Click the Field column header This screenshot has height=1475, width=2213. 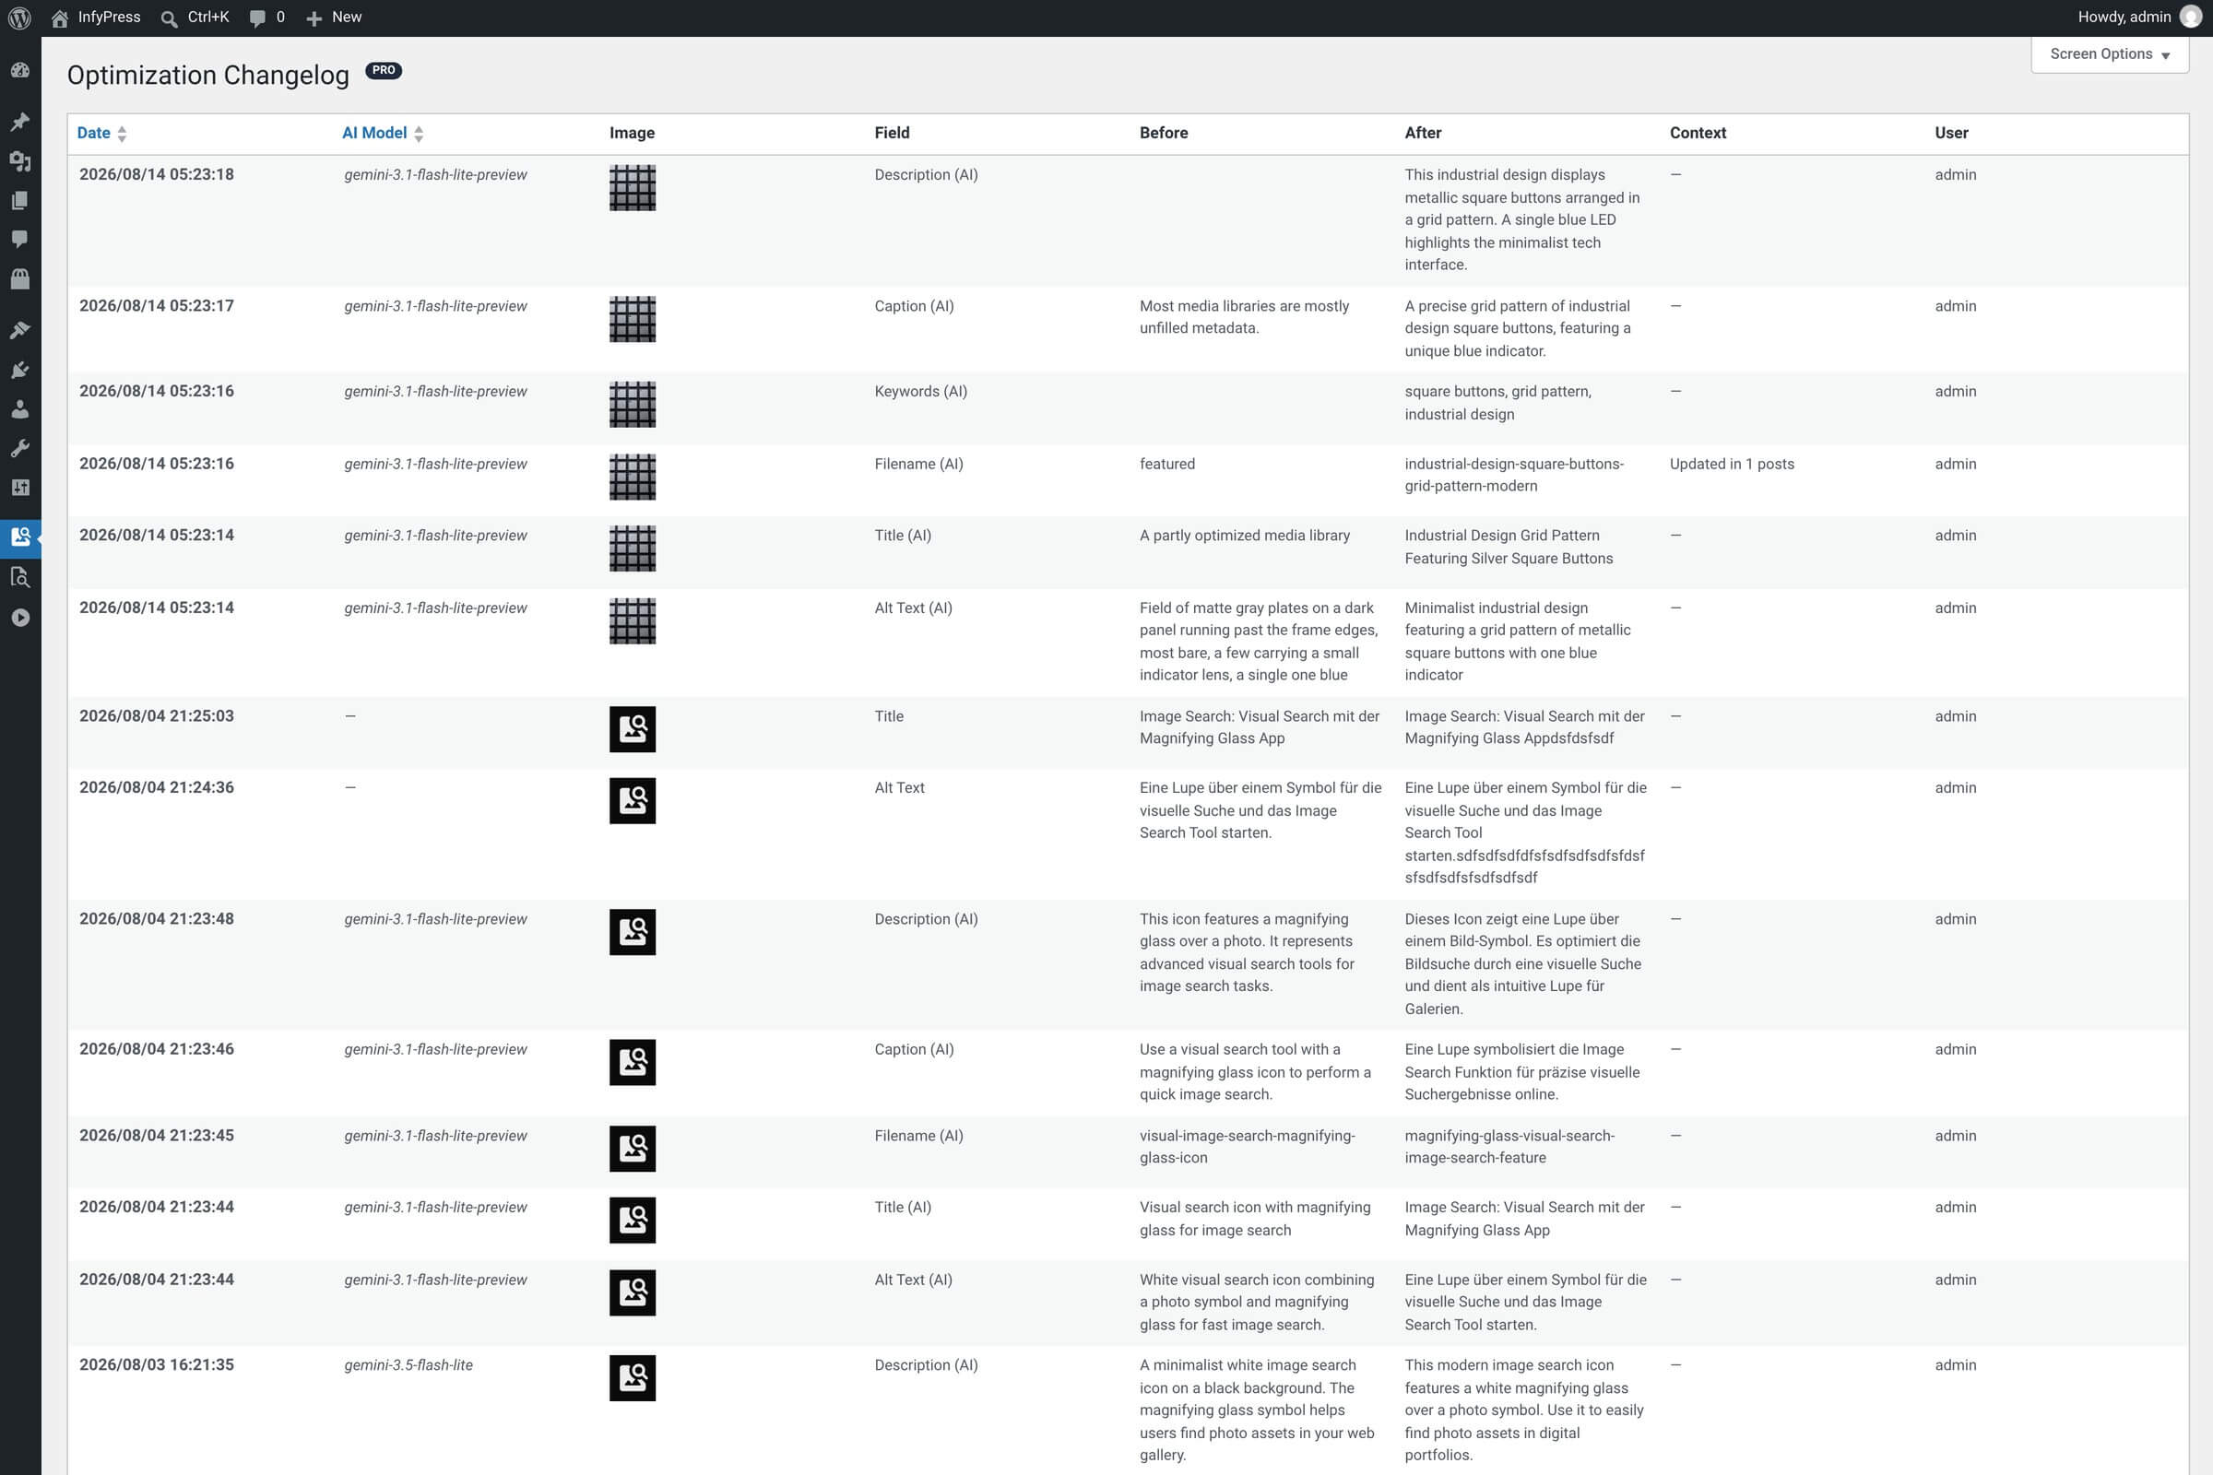click(892, 133)
